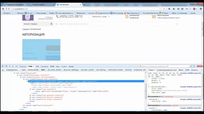
Task: Switch to the Редактирование browser tab
Action: [15, 4]
